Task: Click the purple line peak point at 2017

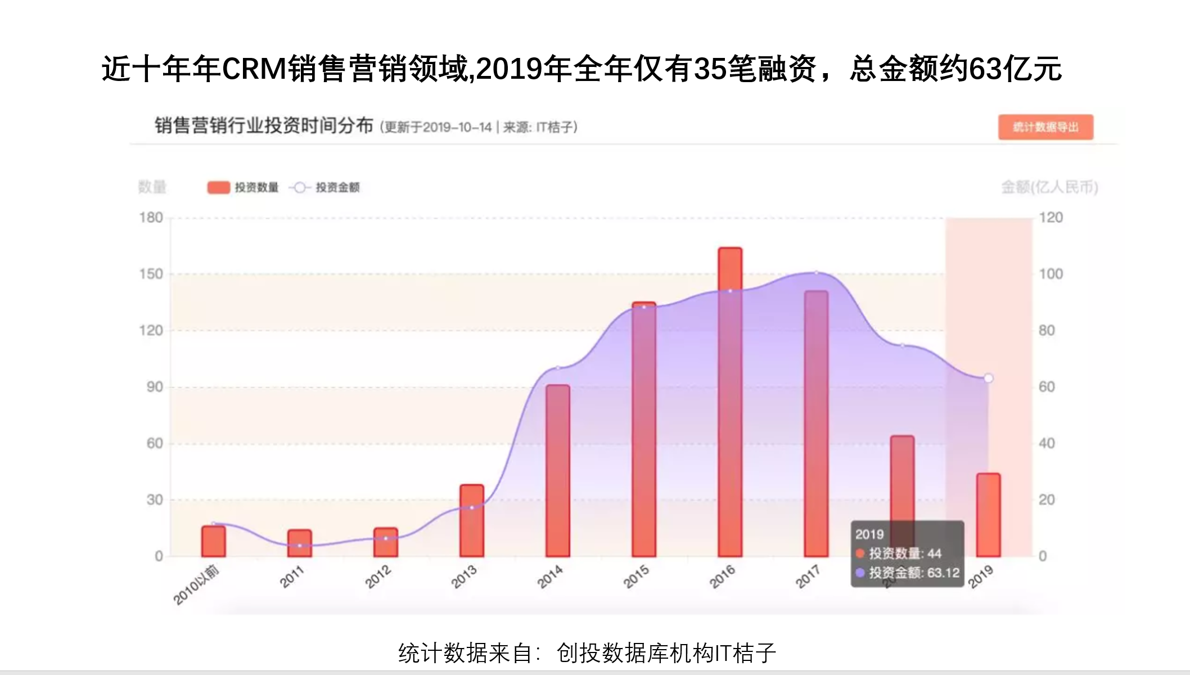Action: [x=816, y=273]
